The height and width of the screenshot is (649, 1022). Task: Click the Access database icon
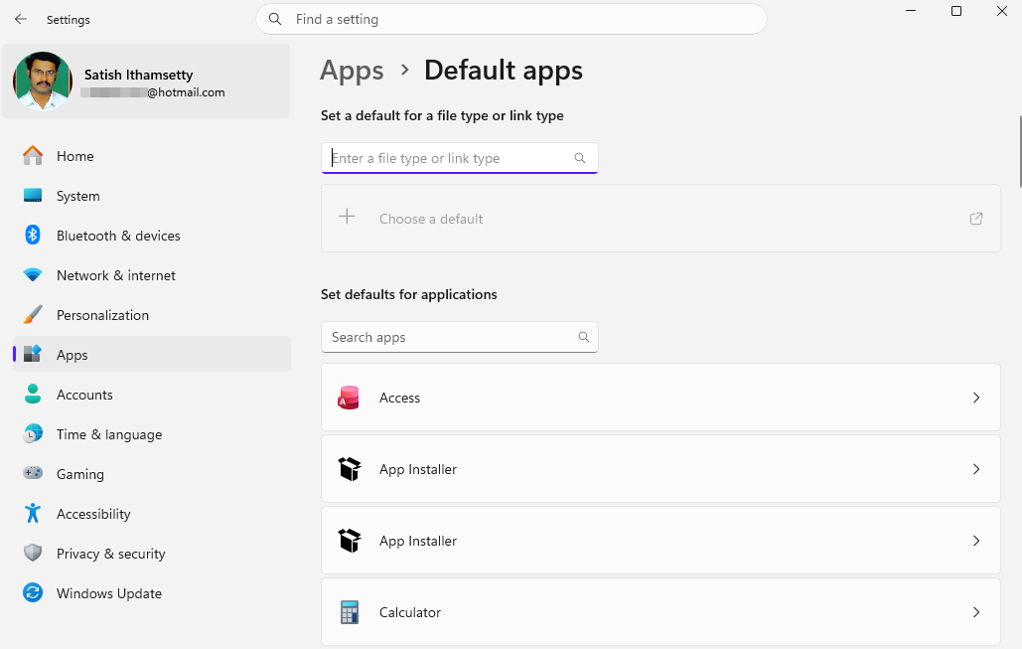click(349, 398)
